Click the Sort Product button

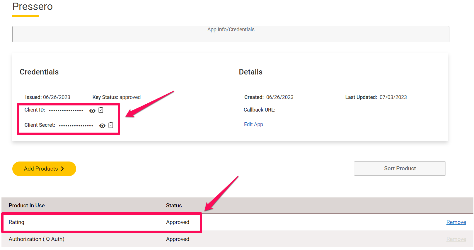[x=400, y=169]
